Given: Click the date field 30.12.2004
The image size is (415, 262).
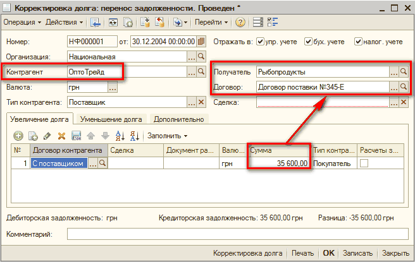Looking at the screenshot, I should coord(164,42).
